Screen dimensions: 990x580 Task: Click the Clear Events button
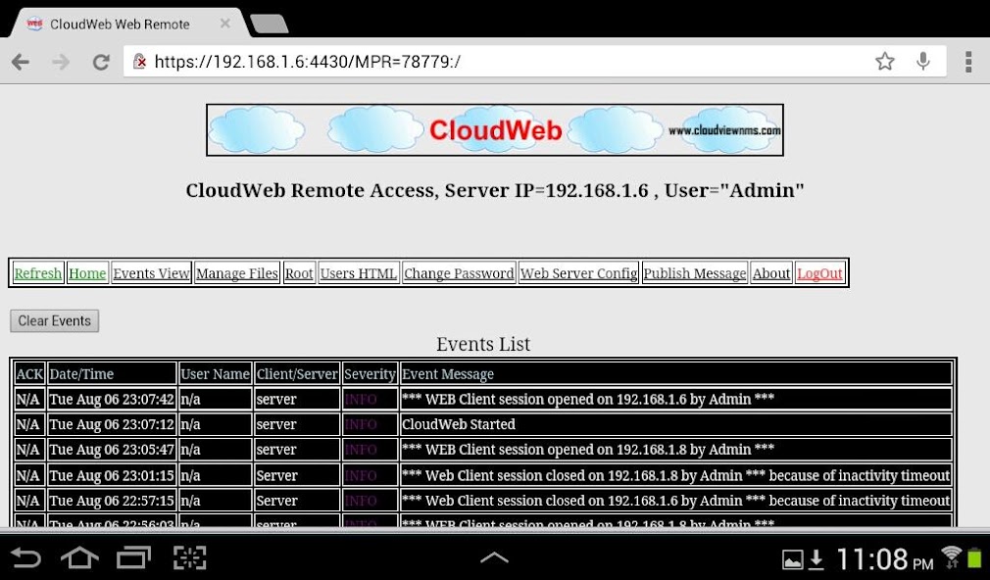[54, 320]
